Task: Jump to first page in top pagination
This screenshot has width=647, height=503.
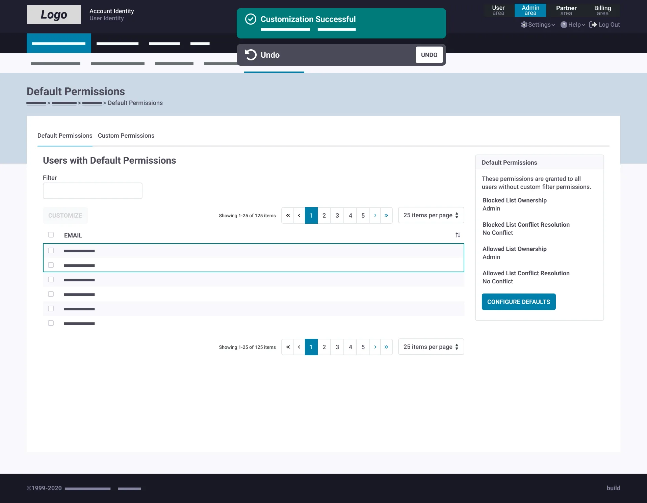Action: (288, 215)
